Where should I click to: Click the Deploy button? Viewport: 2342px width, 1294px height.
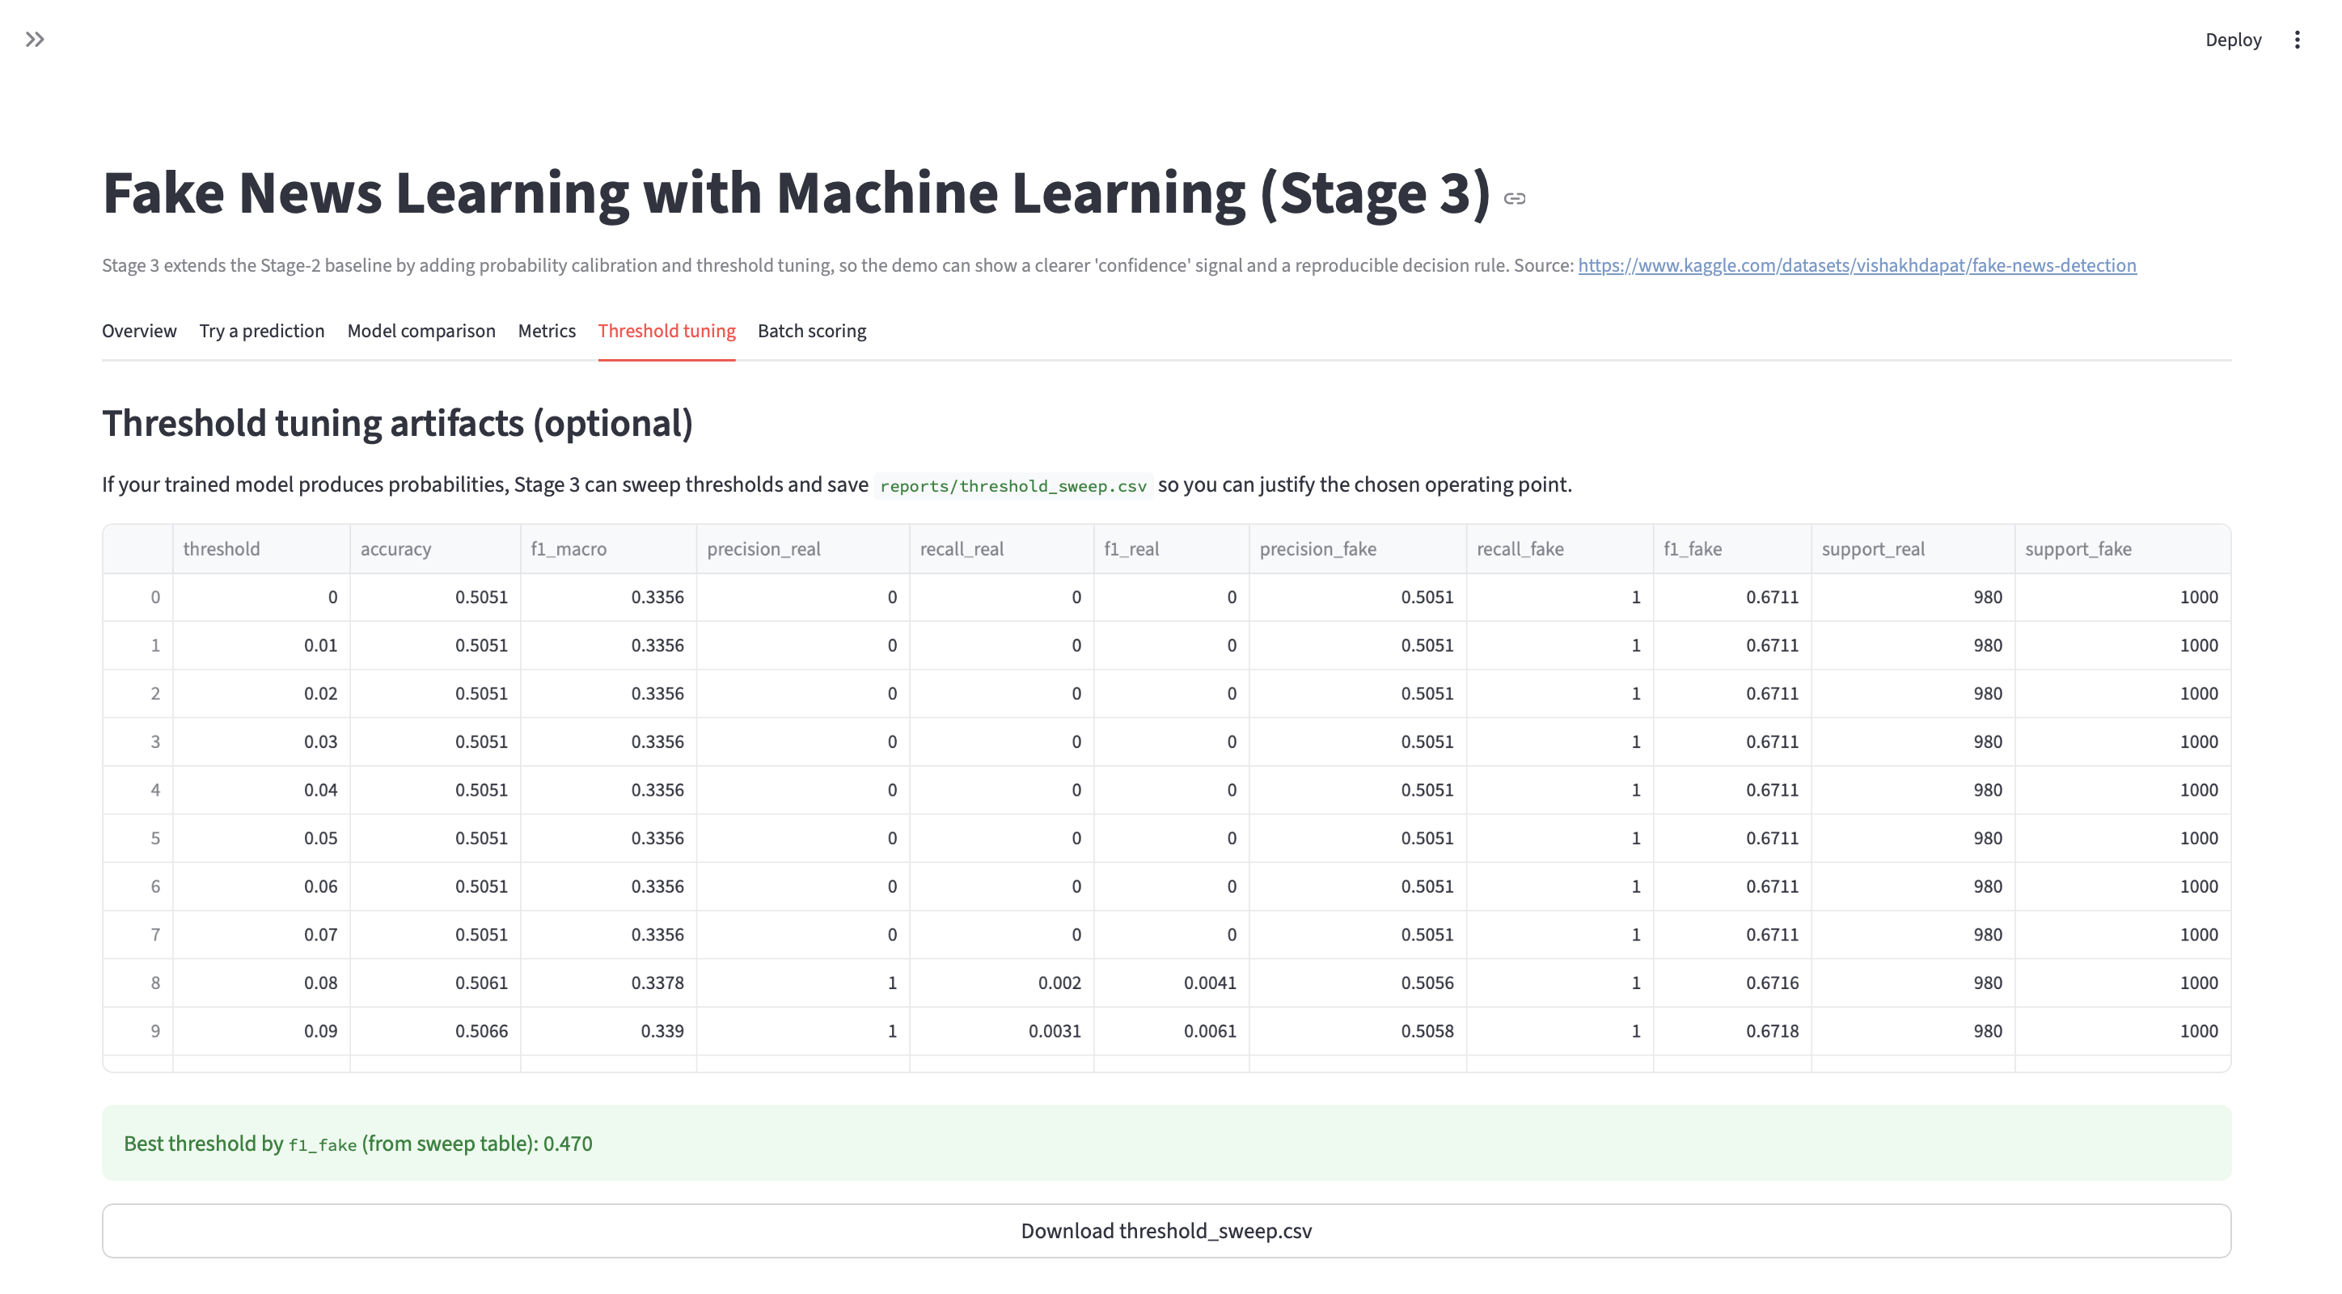tap(2232, 39)
